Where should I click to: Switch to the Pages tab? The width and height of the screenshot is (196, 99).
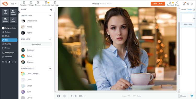(183, 10)
